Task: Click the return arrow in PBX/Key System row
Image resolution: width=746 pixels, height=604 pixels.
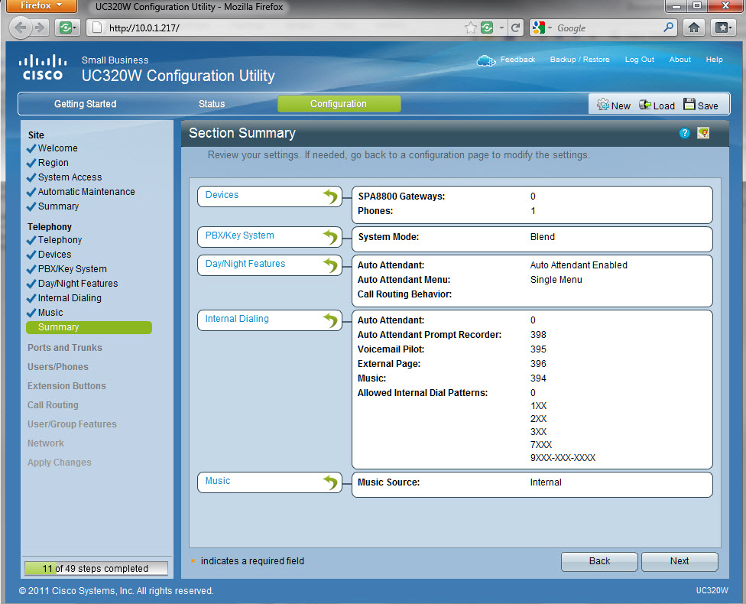Action: coord(330,238)
